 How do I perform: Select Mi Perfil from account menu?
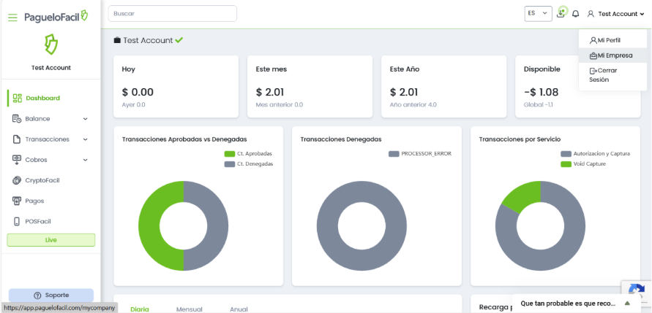pyautogui.click(x=607, y=40)
